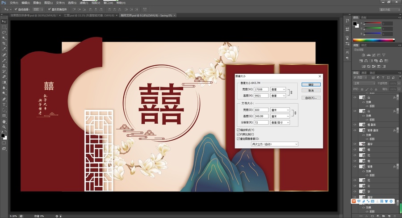Close the Image Size dialog with X

point(320,76)
